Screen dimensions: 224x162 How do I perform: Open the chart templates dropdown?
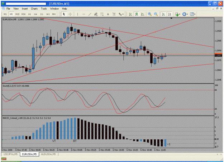coord(192,14)
